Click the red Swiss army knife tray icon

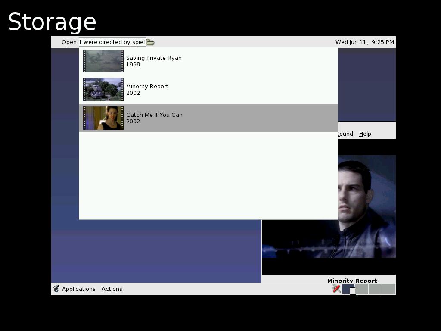tap(336, 289)
